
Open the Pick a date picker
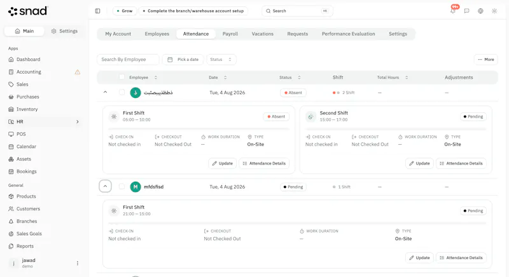pyautogui.click(x=183, y=60)
